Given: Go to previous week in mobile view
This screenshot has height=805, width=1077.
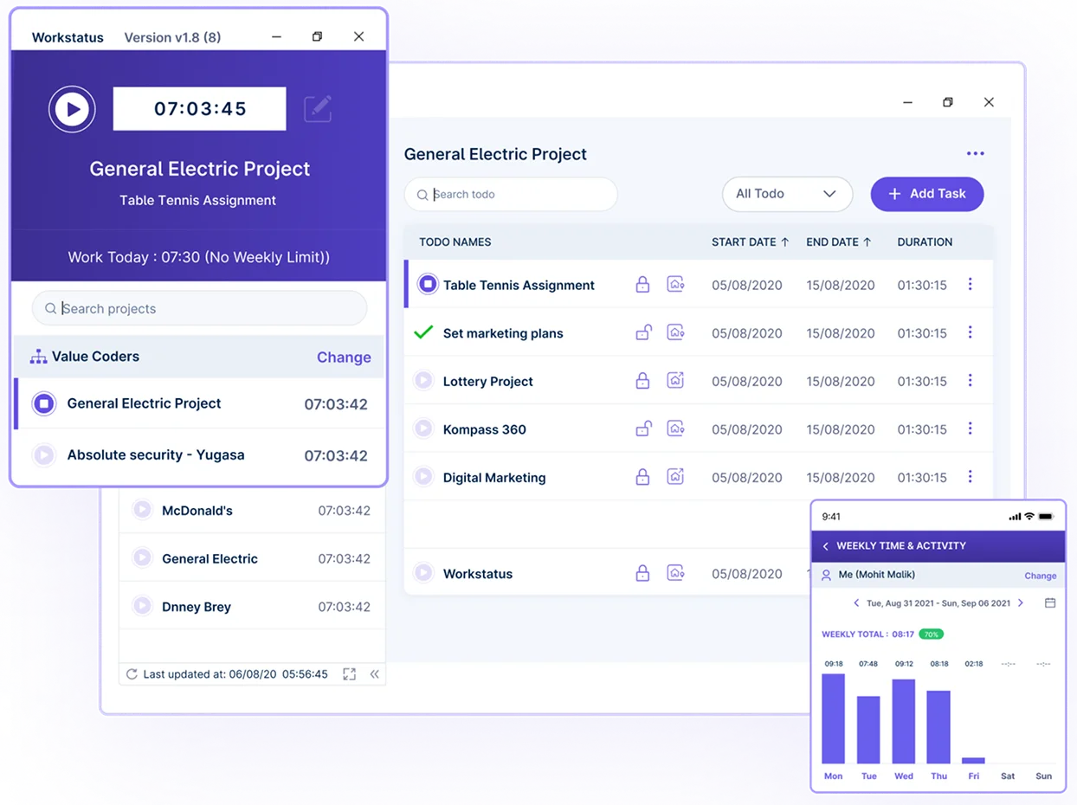Looking at the screenshot, I should click(x=856, y=602).
